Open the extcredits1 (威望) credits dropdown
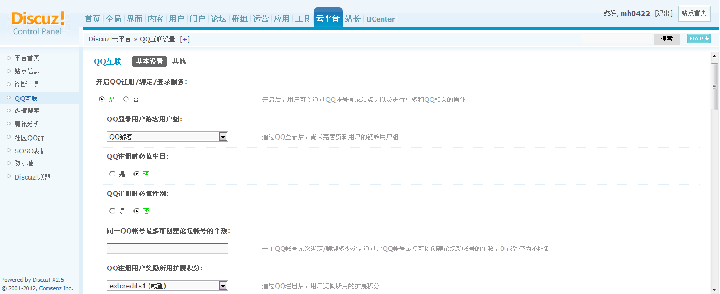 167,286
